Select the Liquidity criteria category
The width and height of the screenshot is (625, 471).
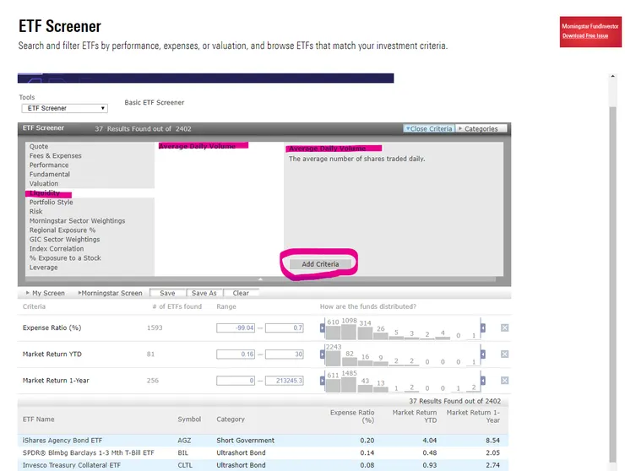pos(45,192)
